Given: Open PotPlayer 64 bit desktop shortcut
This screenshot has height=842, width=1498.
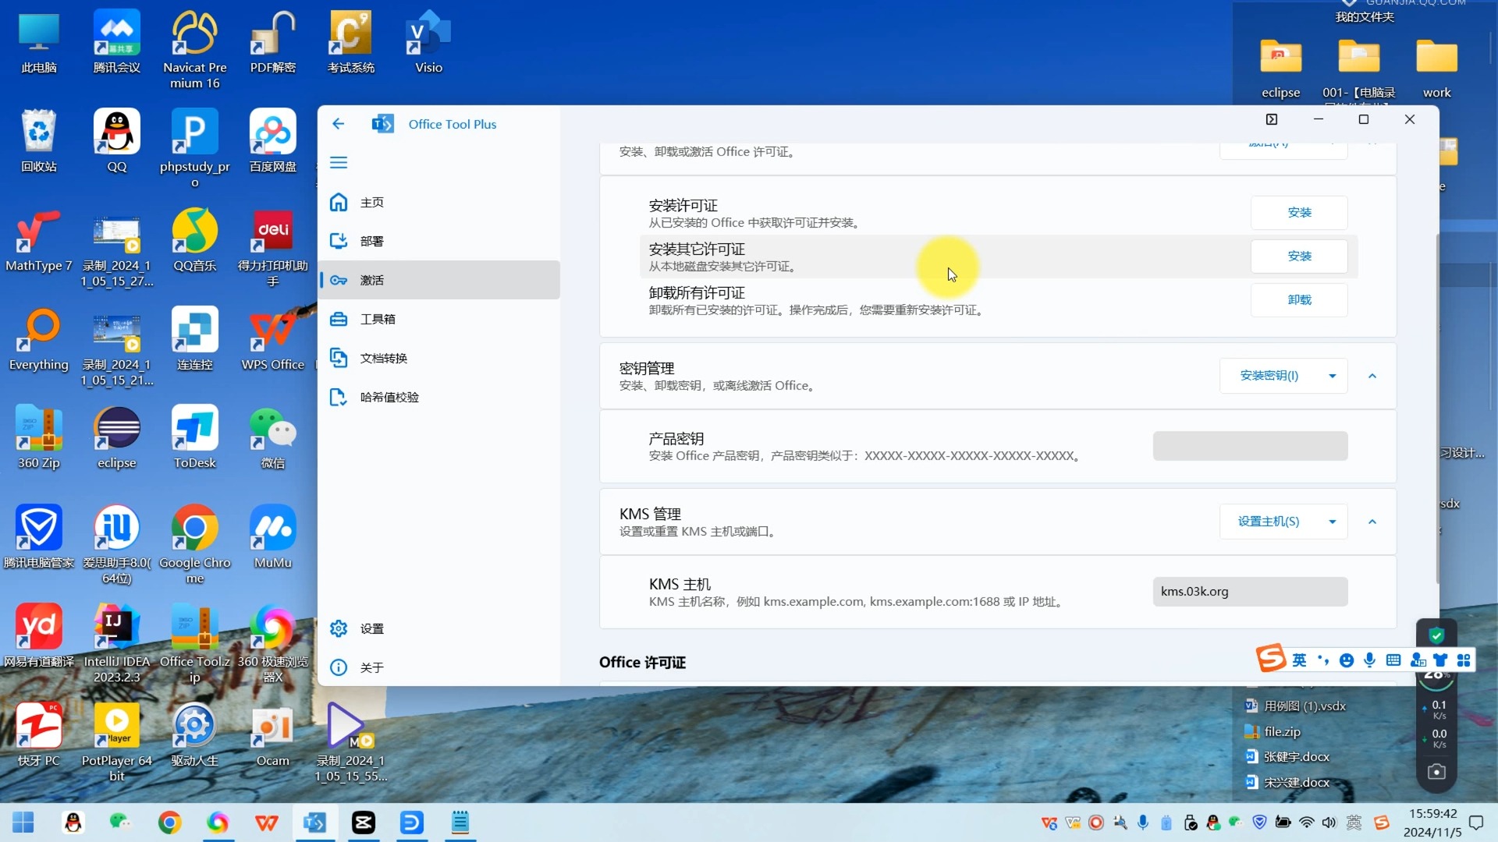Looking at the screenshot, I should (x=117, y=742).
